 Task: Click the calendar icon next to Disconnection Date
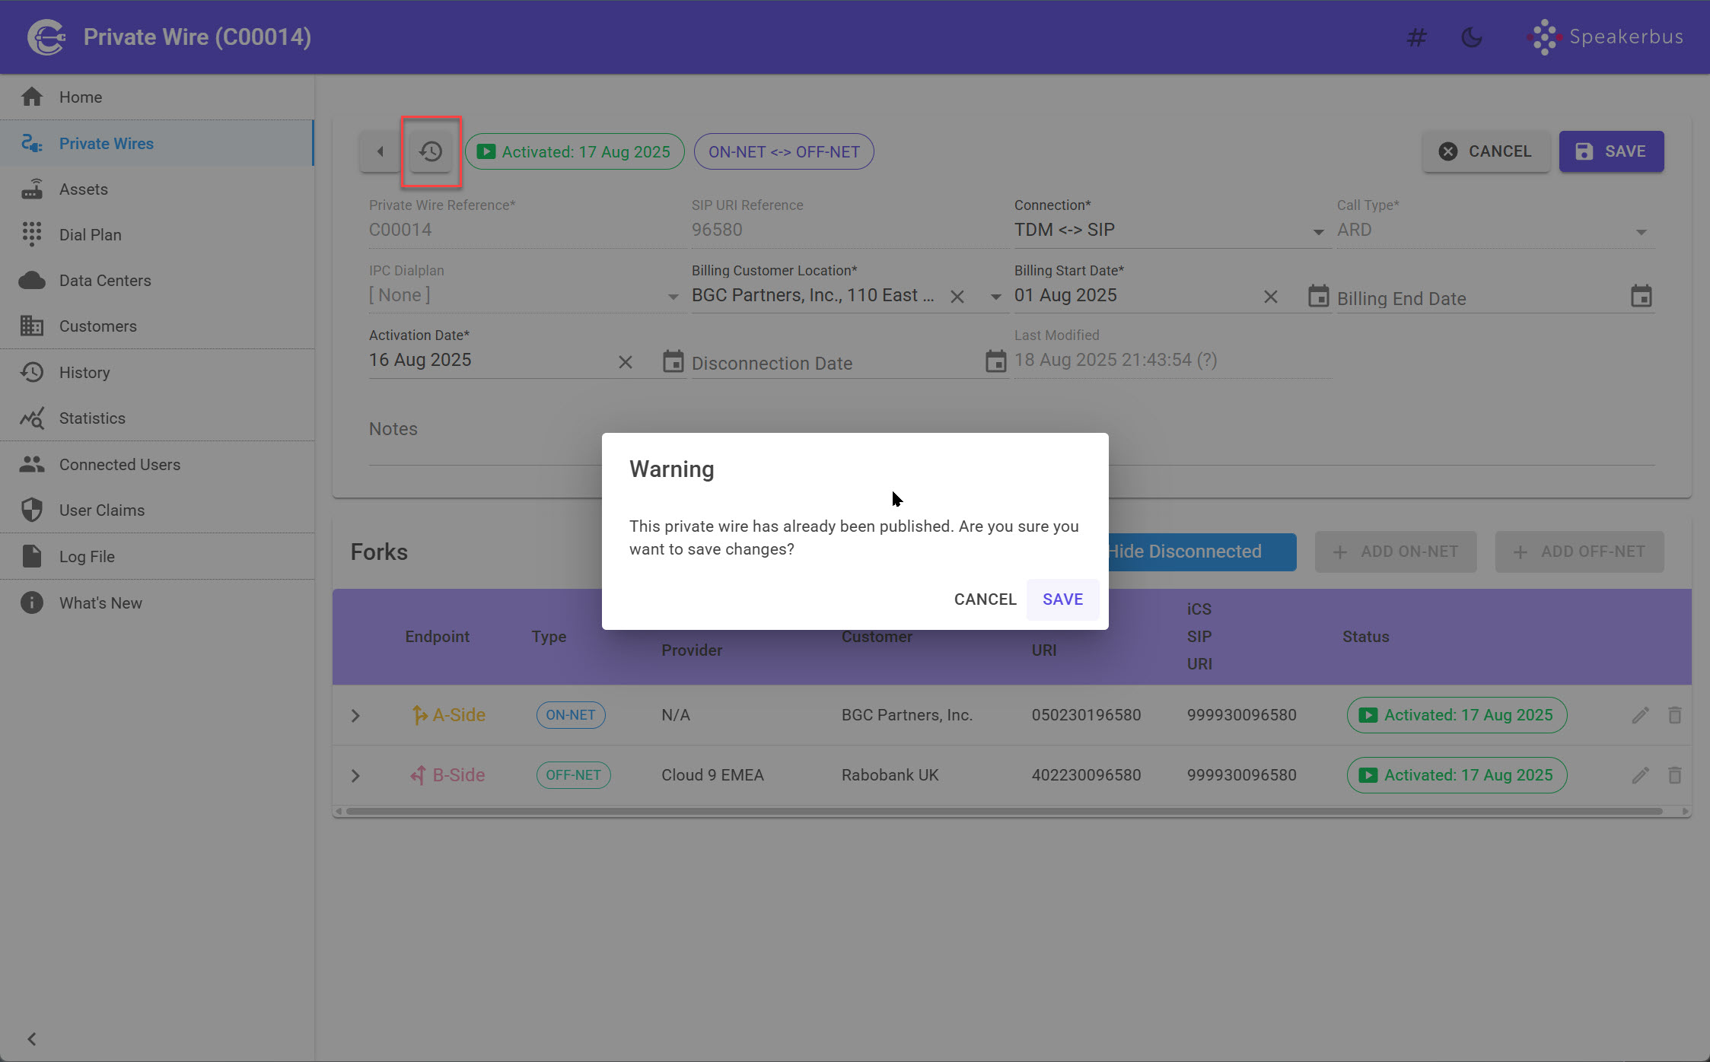(x=995, y=362)
